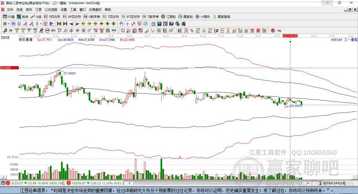Click the 日K线 period label

click(5, 38)
